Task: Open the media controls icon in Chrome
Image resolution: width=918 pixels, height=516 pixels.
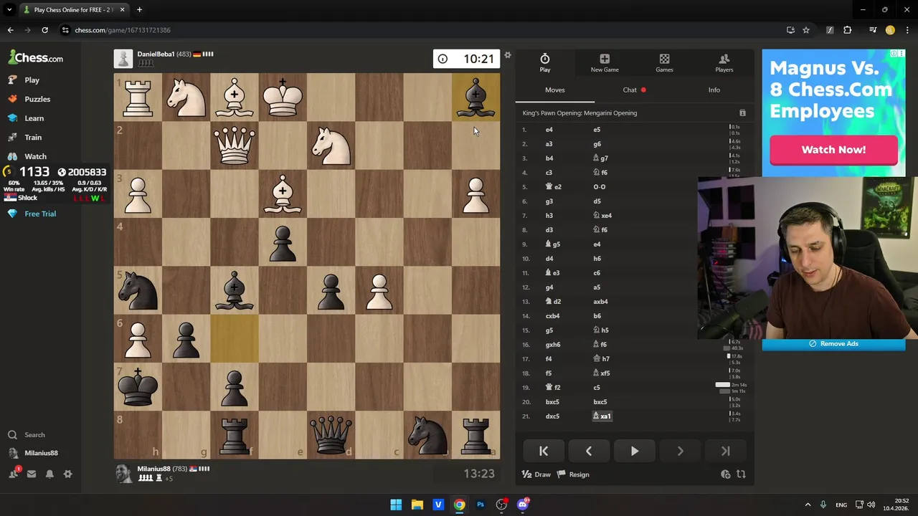Action: point(873,30)
